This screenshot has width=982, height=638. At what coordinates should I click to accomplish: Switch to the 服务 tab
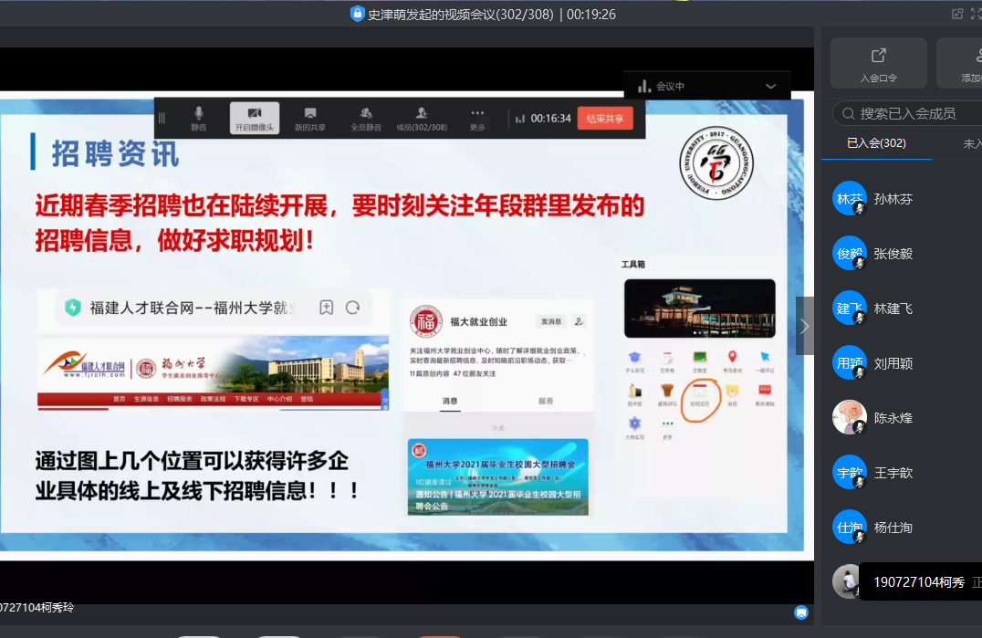click(x=546, y=402)
